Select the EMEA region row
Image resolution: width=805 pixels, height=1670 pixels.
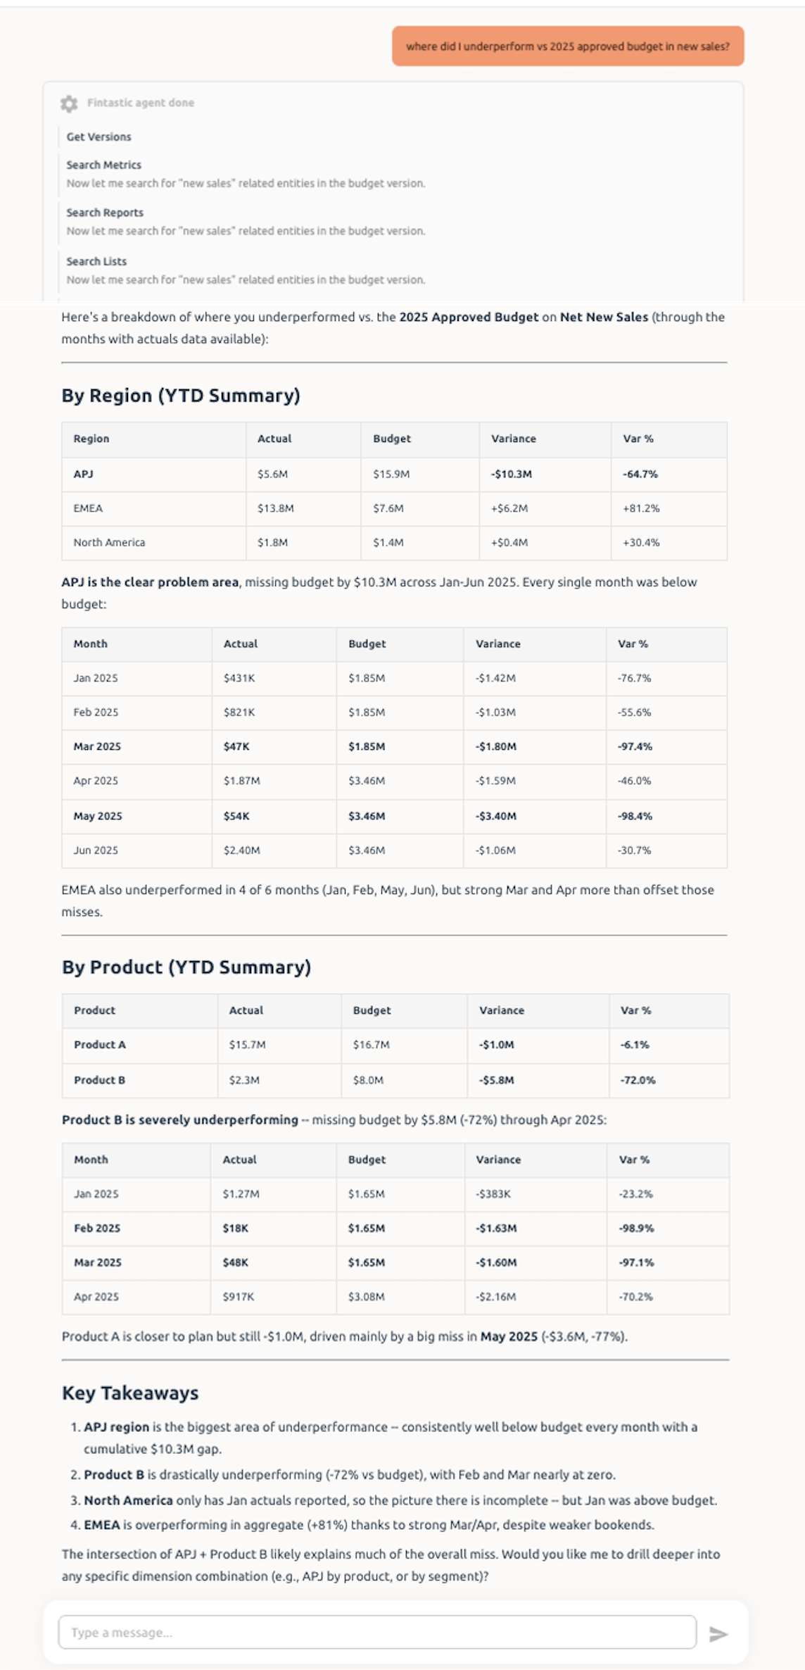click(x=395, y=508)
